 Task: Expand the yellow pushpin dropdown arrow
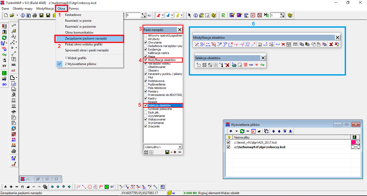click(x=182, y=15)
